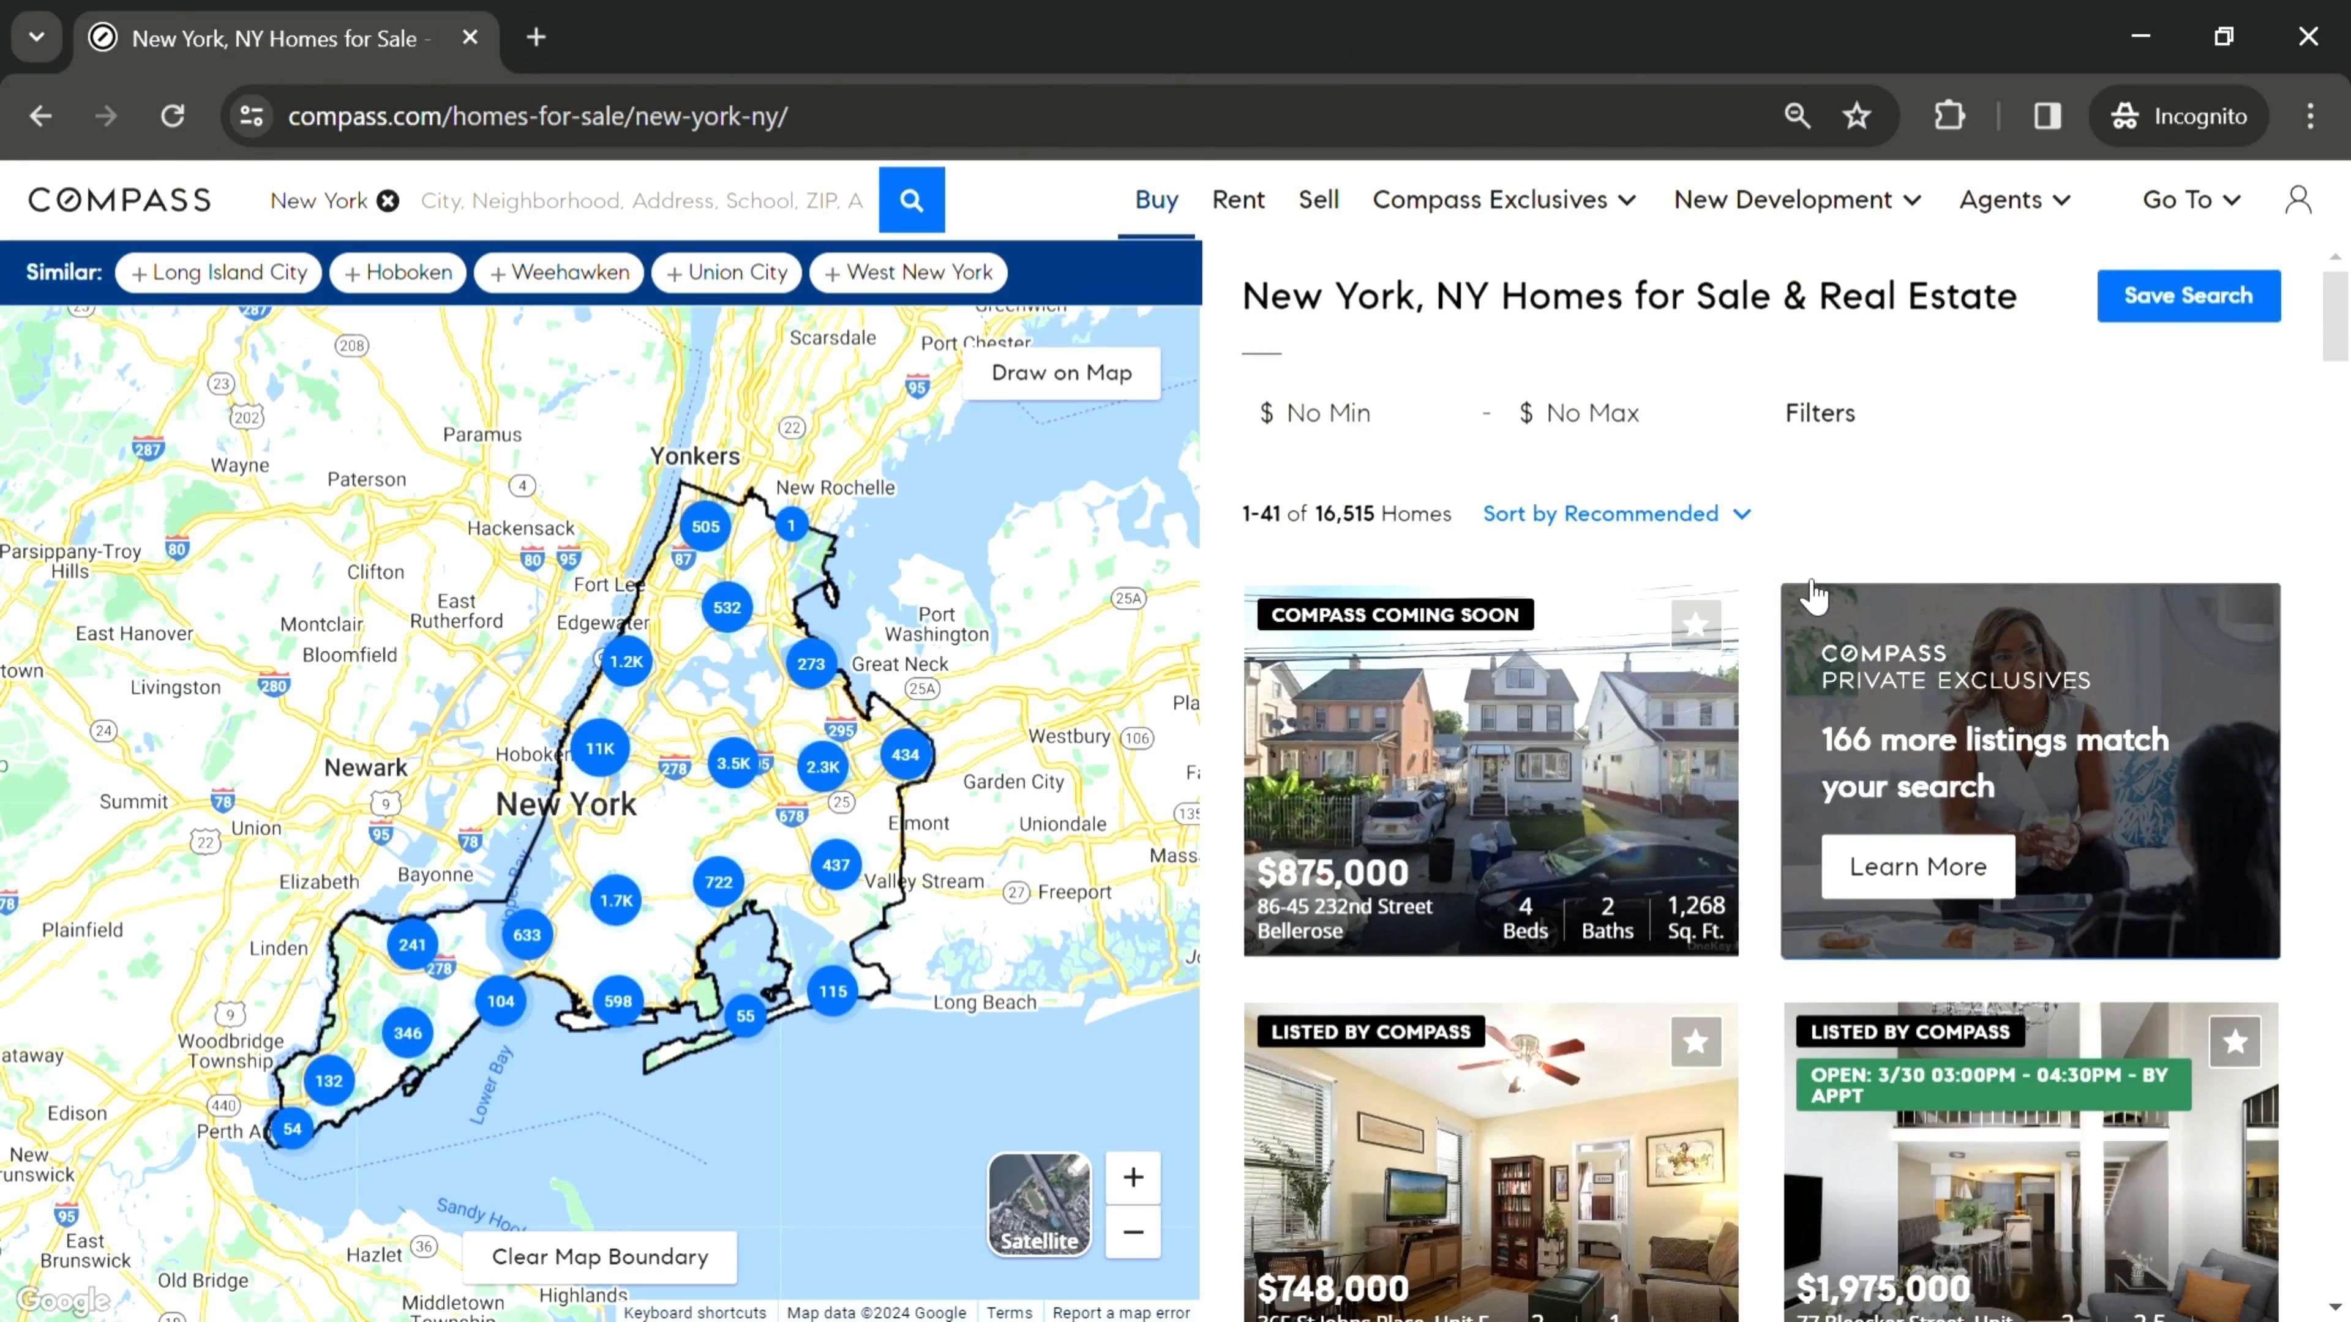This screenshot has height=1322, width=2351.
Task: Switch map to Satellite view
Action: [x=1038, y=1203]
